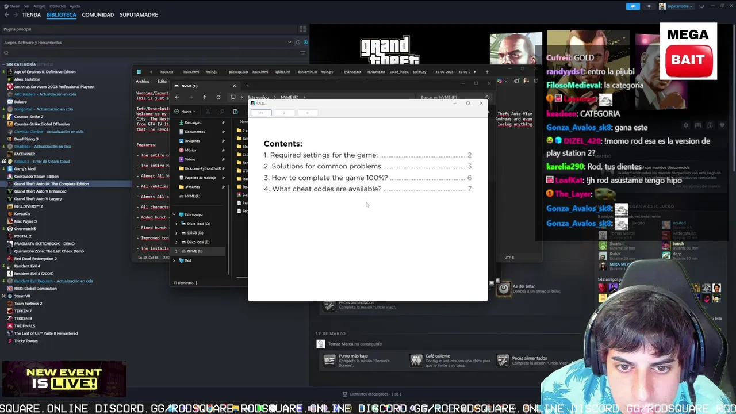This screenshot has width=736, height=414.
Task: Switch to main.js tab in editor
Action: coord(211,72)
